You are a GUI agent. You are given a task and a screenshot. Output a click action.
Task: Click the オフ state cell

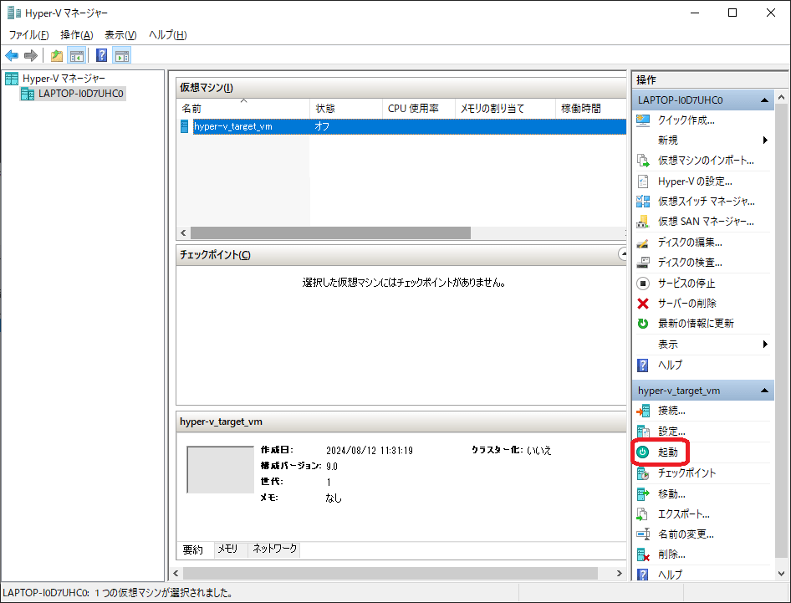click(x=322, y=126)
